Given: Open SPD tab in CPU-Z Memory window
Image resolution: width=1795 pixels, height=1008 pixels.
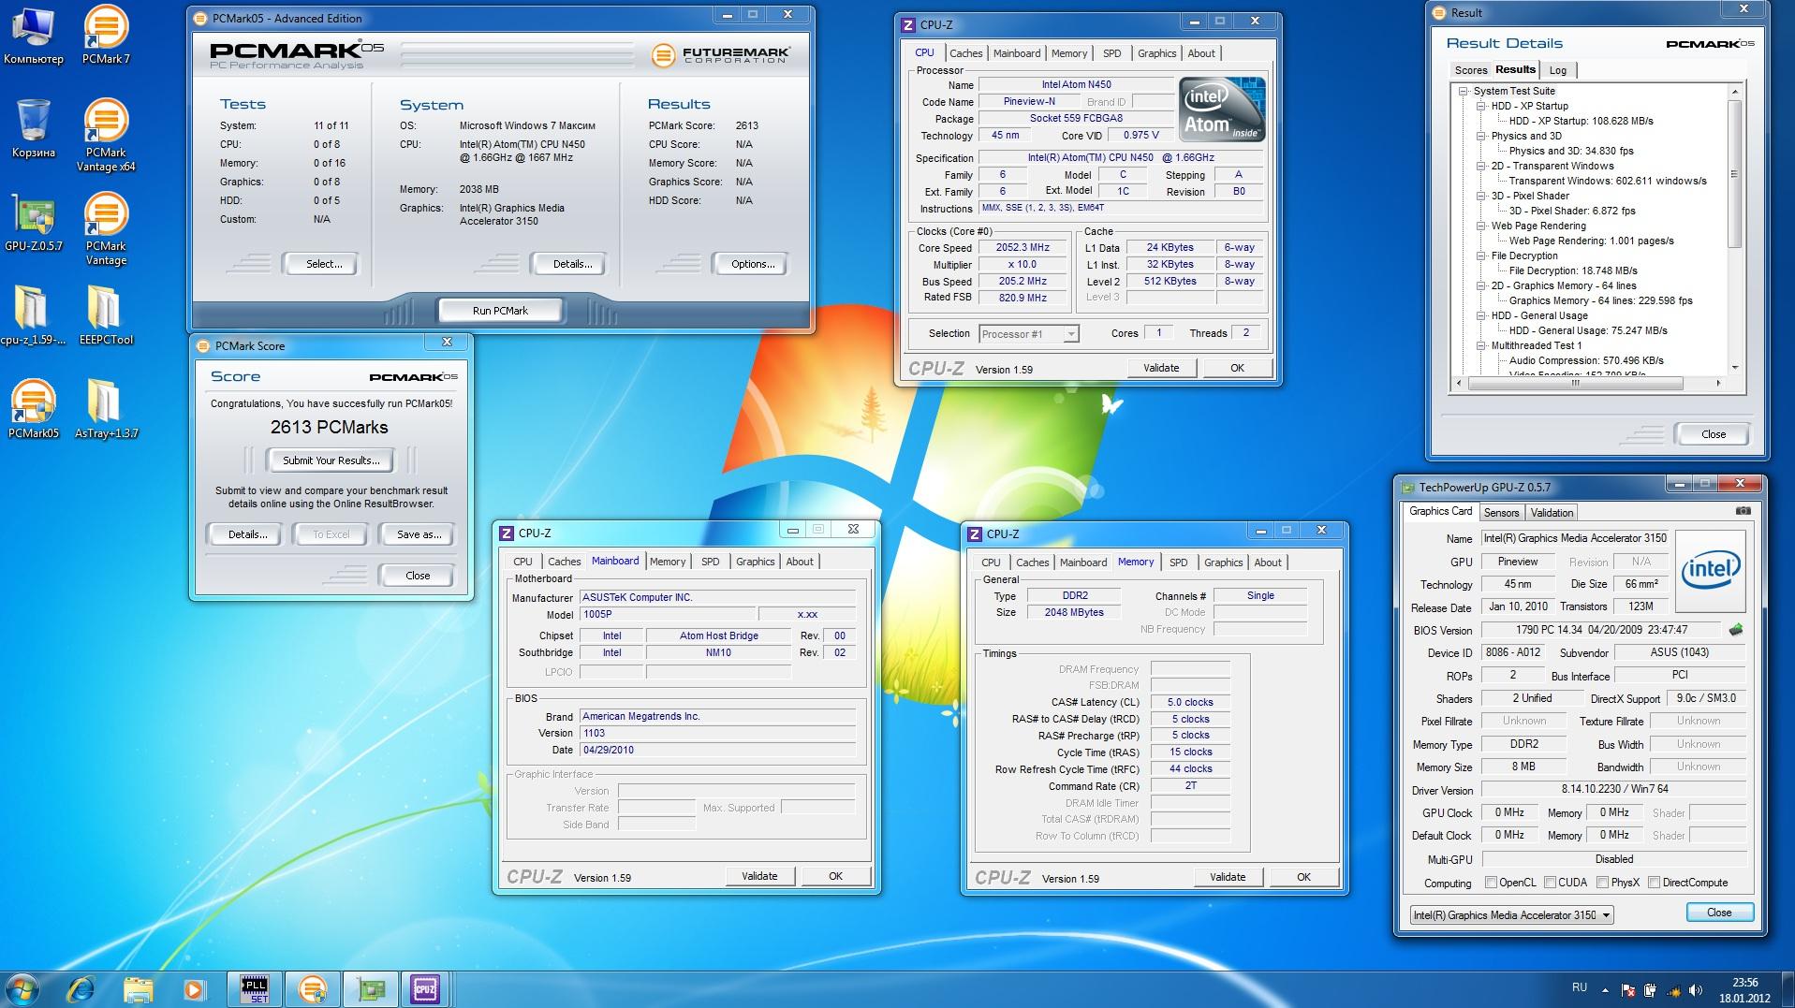Looking at the screenshot, I should [1178, 562].
